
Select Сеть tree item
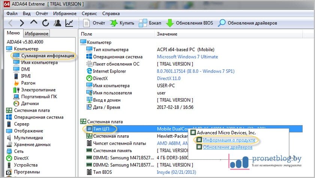pyautogui.click(x=15, y=151)
